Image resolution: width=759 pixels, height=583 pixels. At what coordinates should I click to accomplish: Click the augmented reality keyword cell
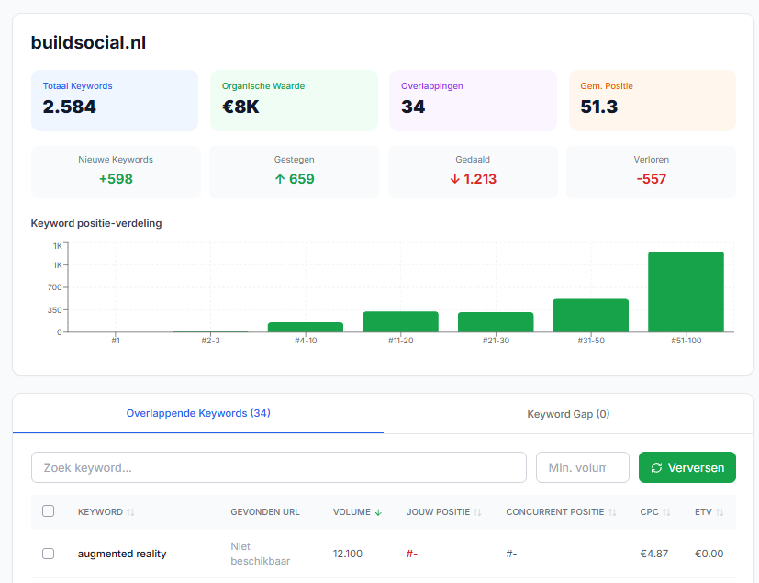pos(122,554)
